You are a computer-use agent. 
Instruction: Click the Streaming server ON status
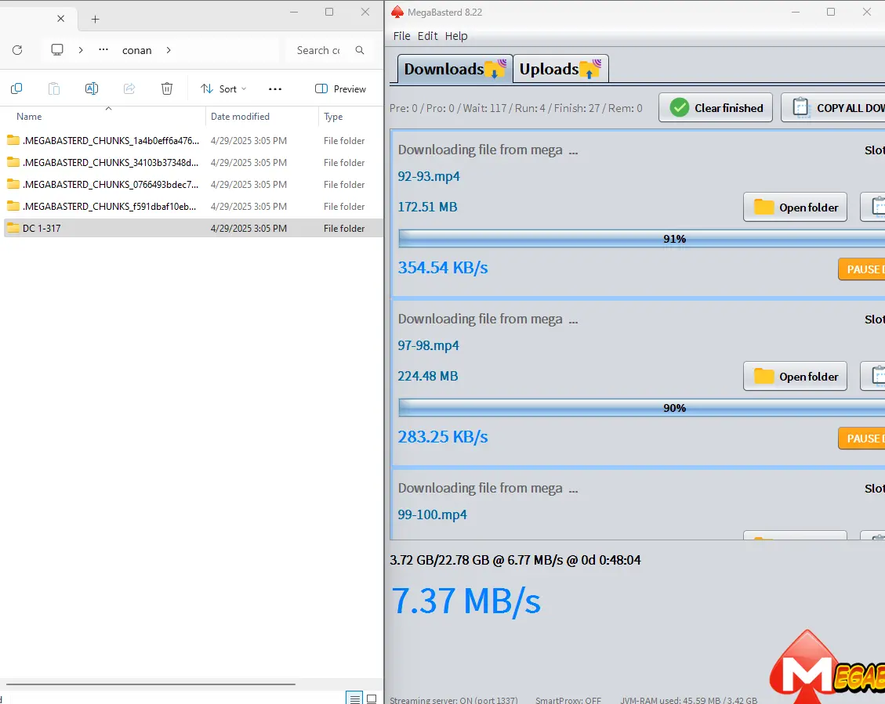coord(453,700)
